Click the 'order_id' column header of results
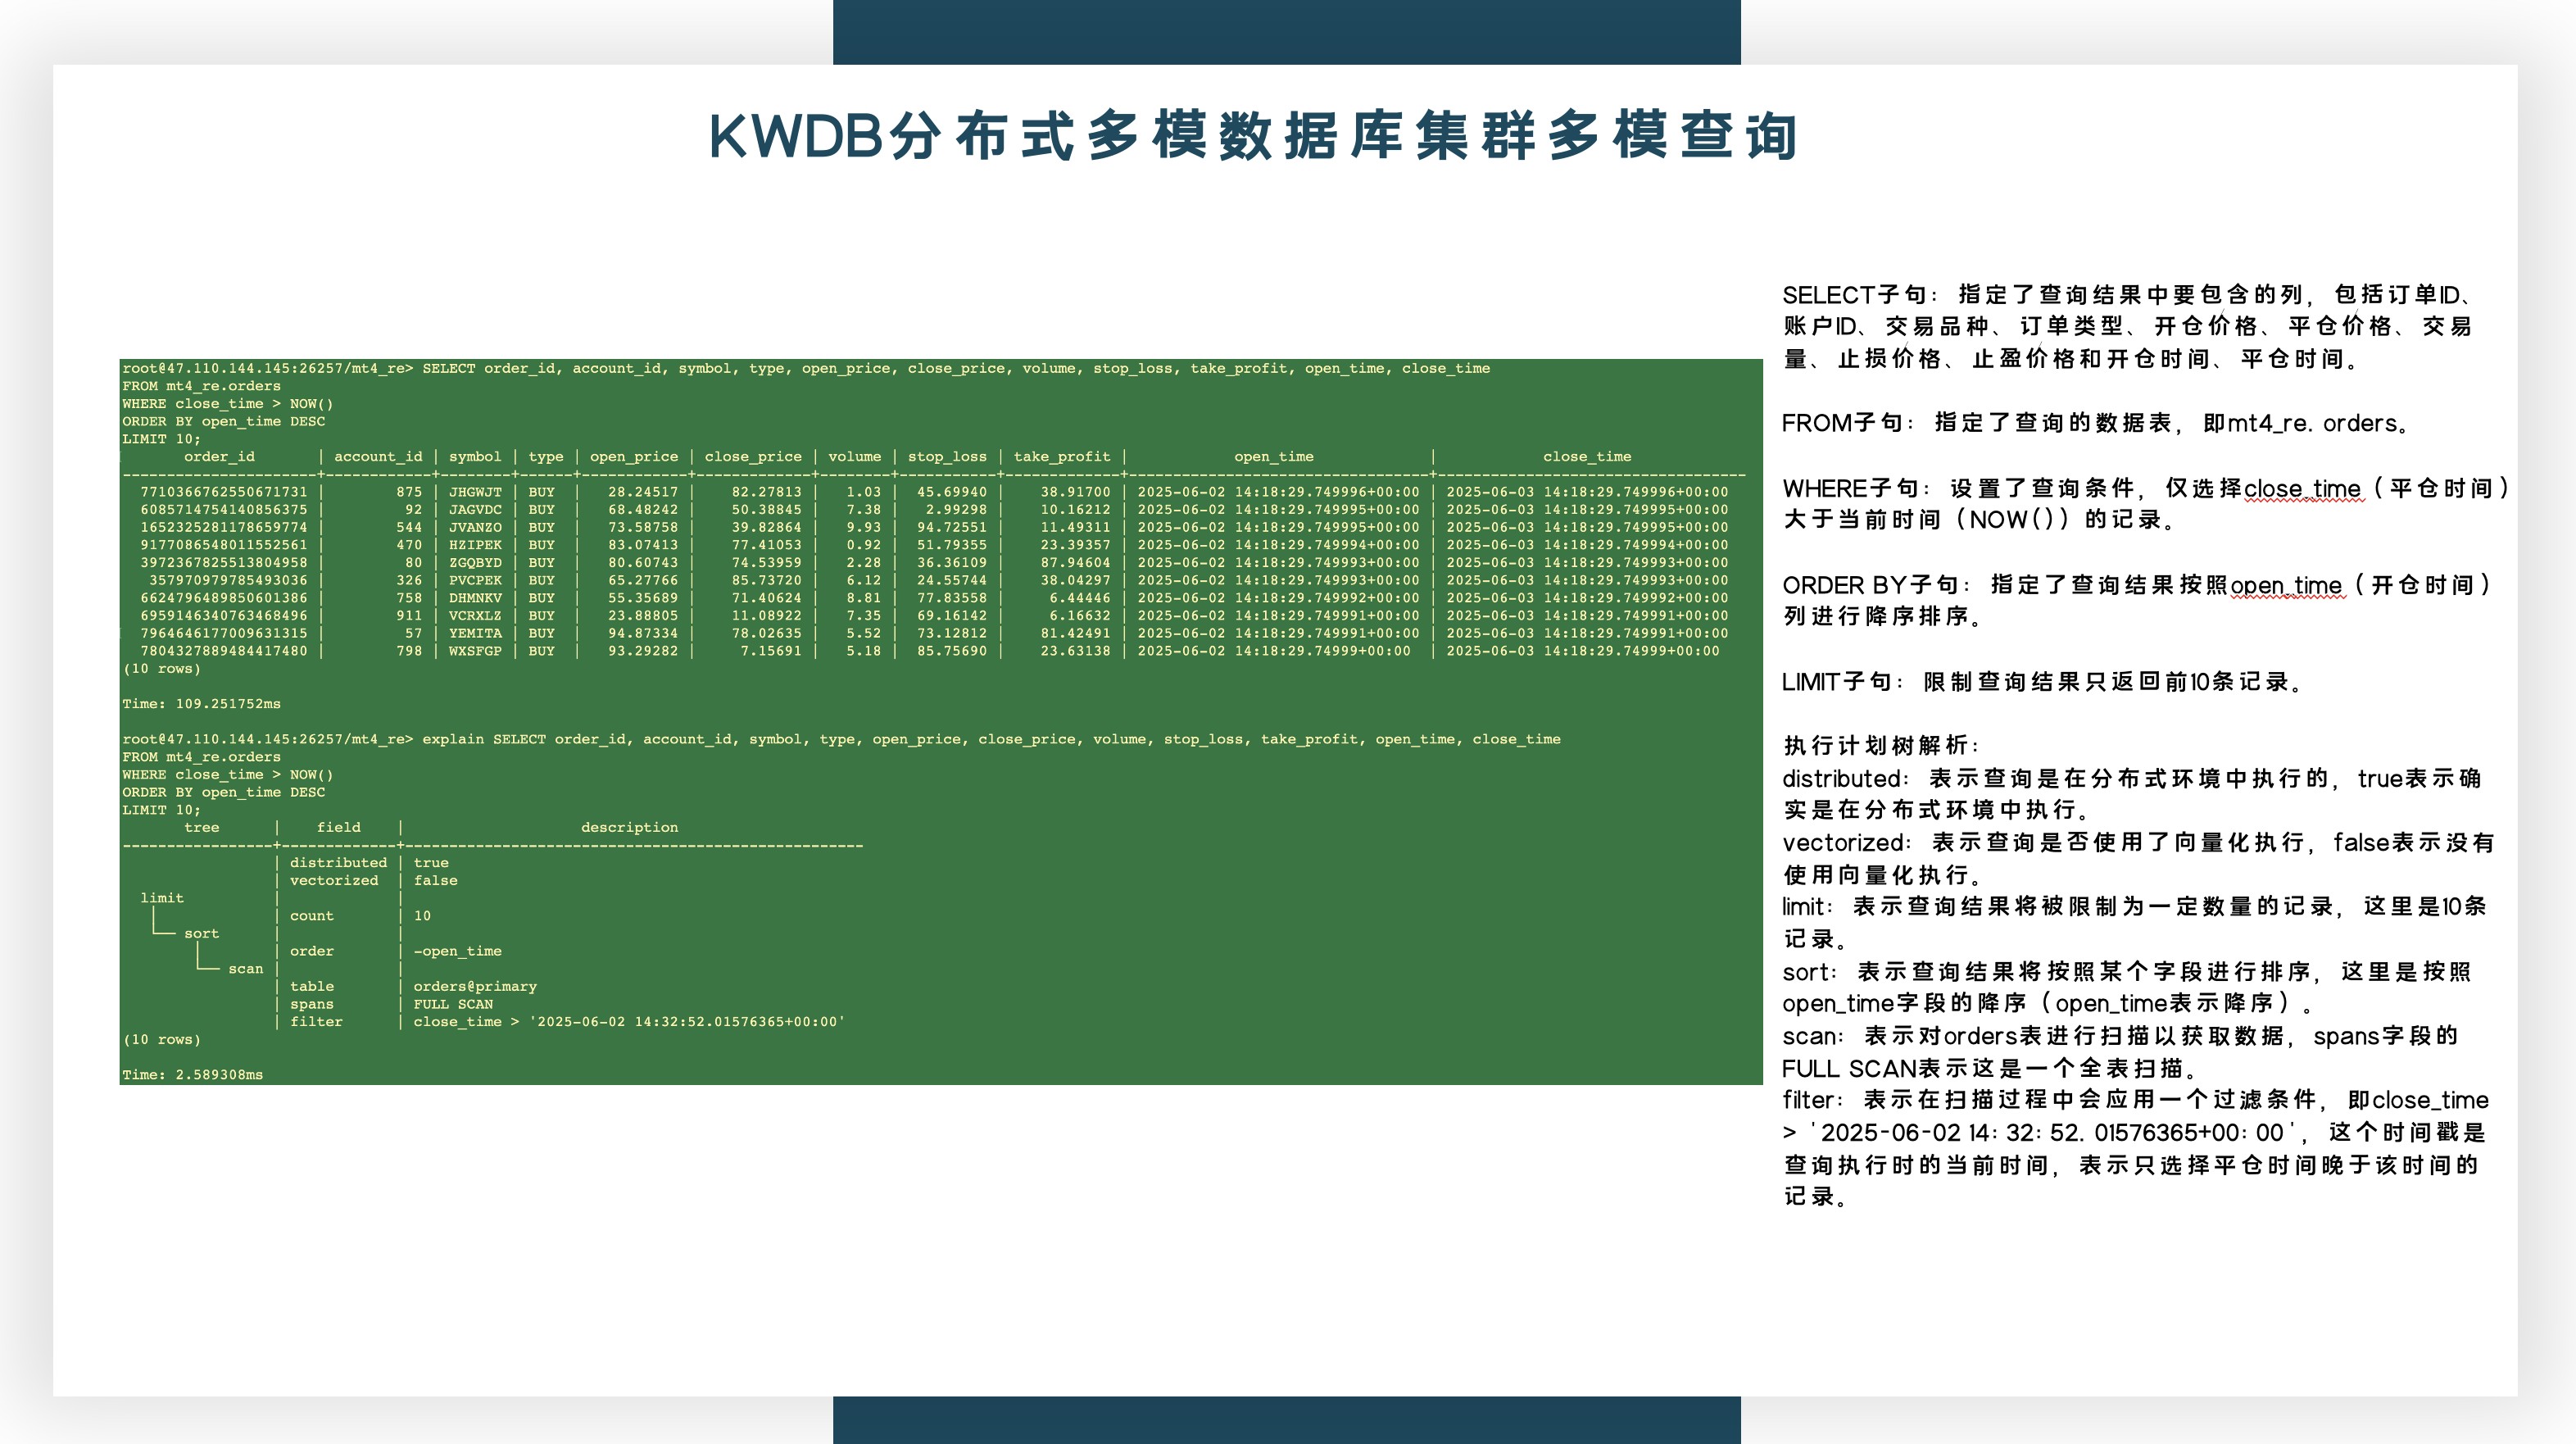The height and width of the screenshot is (1444, 2576). [219, 457]
